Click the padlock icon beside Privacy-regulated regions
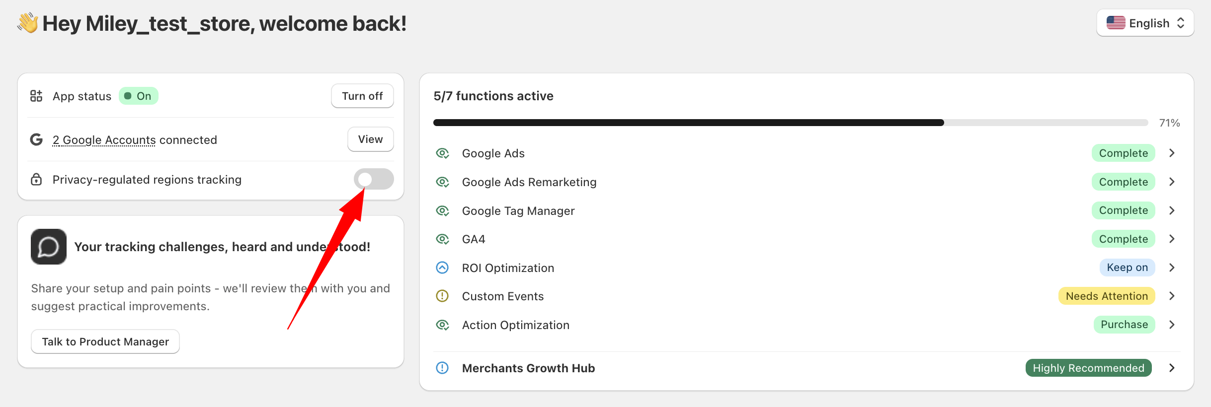 pos(36,179)
